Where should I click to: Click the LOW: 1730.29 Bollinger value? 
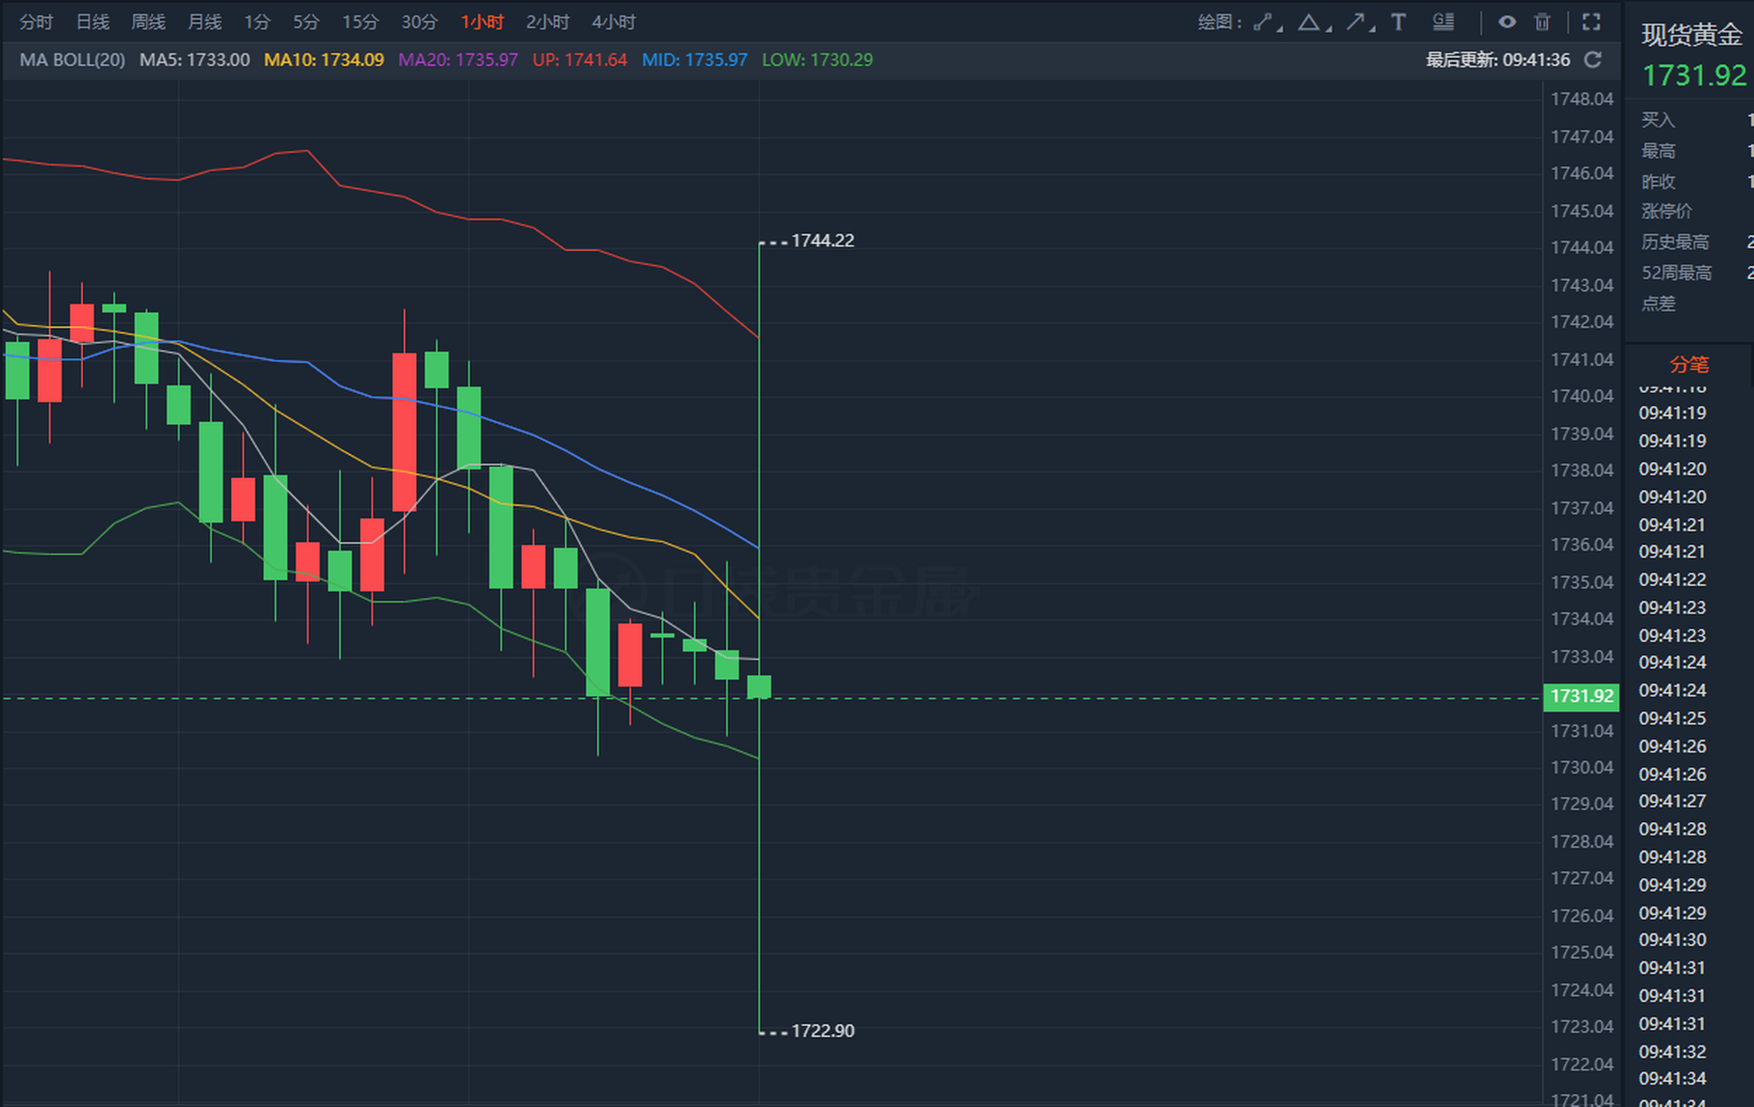[x=818, y=61]
